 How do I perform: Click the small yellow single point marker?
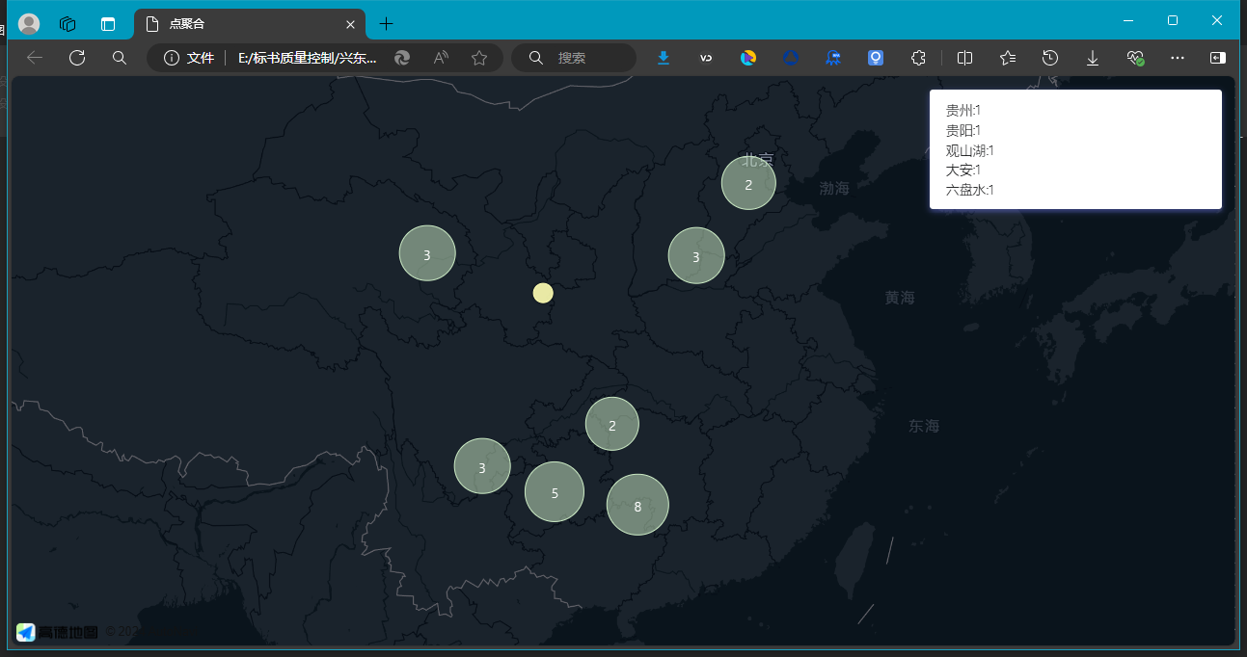pyautogui.click(x=543, y=293)
